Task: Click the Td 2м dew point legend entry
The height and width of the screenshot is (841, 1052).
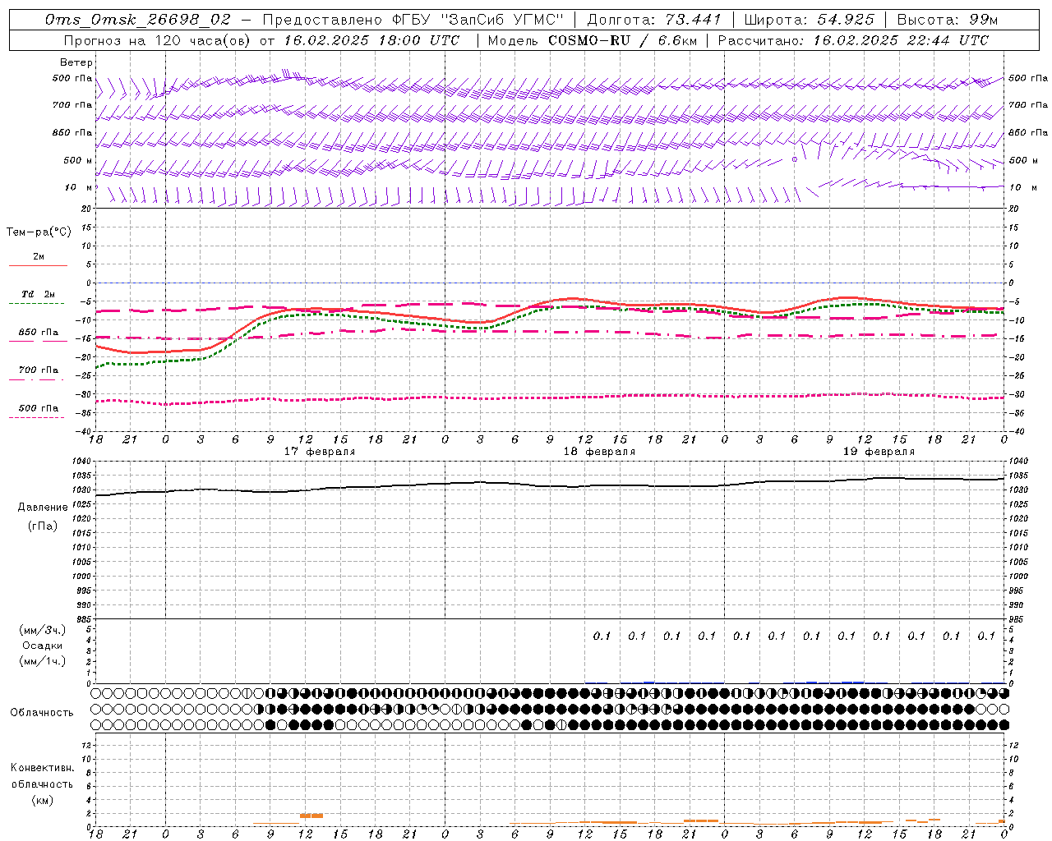Action: tap(38, 294)
